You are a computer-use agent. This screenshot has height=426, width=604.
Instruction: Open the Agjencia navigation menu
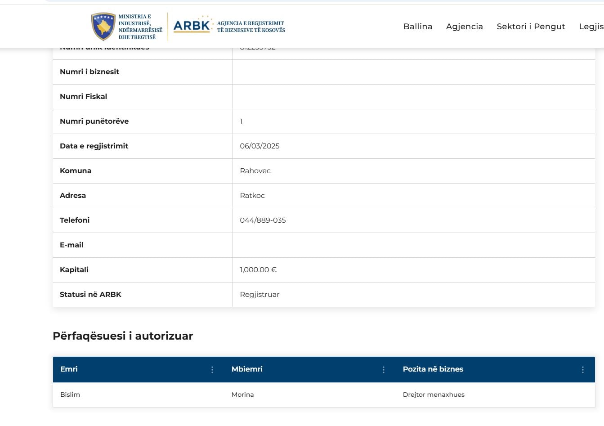[x=464, y=27]
